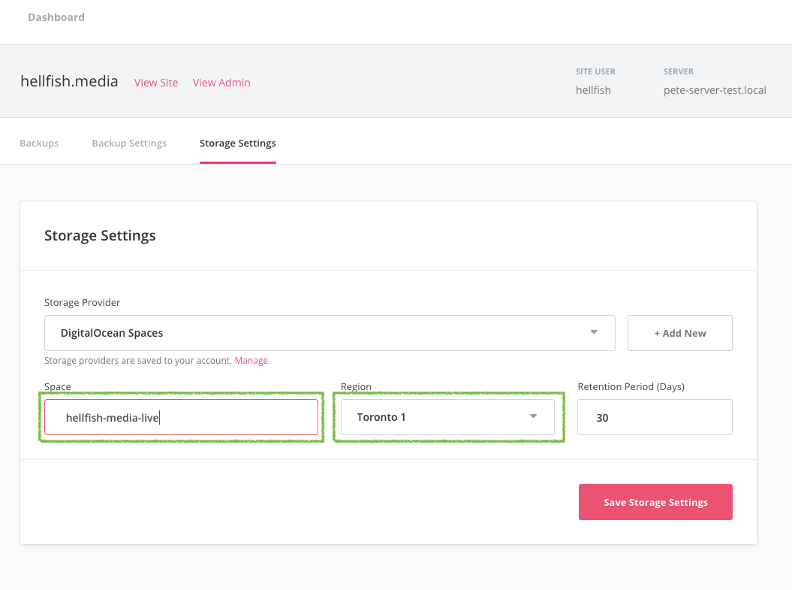Click the Storage Provider dropdown arrow
The height and width of the screenshot is (590, 792).
click(594, 332)
